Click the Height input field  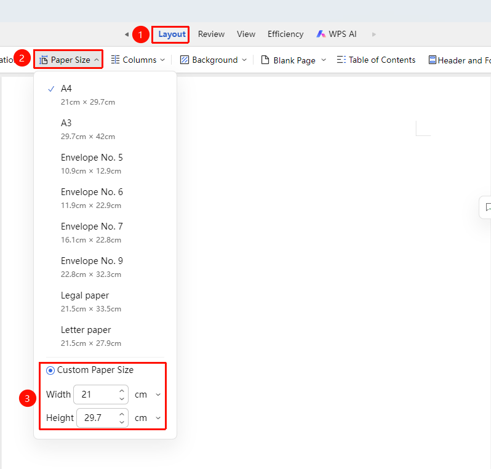coord(102,418)
